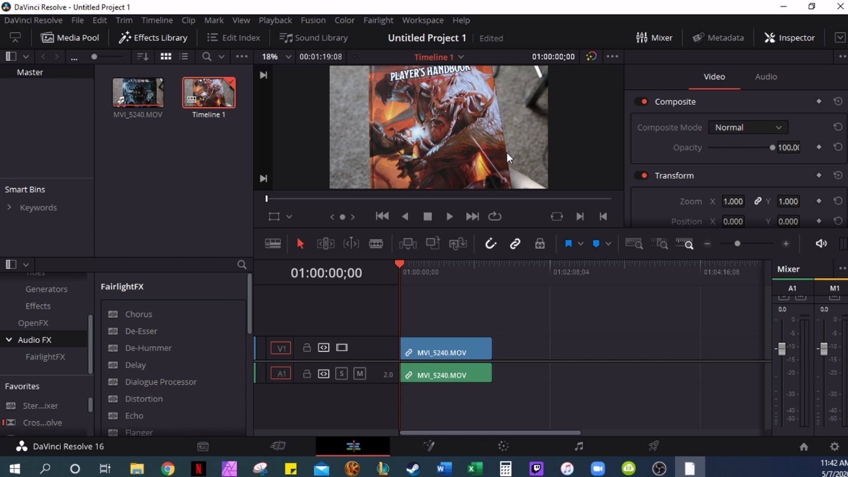
Task: Open the Fairlight menu
Action: (x=378, y=20)
